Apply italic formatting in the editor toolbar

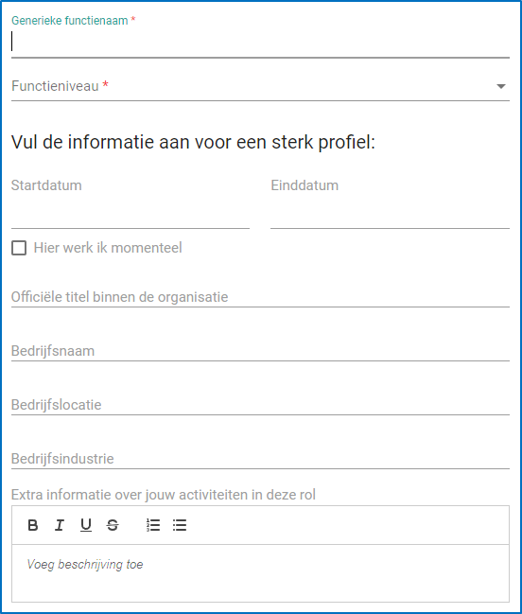pyautogui.click(x=60, y=525)
